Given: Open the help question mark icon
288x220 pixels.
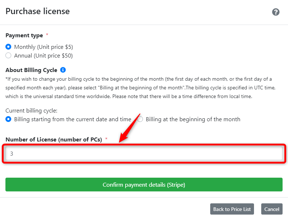Looking at the screenshot, I should pos(275,12).
